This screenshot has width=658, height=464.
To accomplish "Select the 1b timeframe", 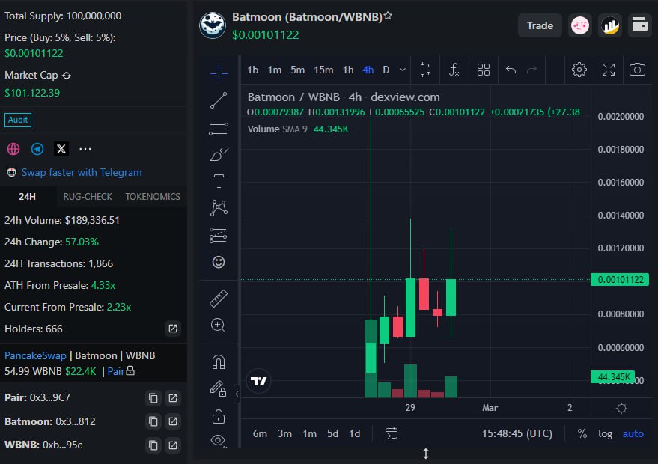I will tap(252, 70).
